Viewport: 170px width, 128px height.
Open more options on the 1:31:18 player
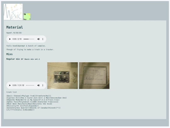click(x=43, y=85)
